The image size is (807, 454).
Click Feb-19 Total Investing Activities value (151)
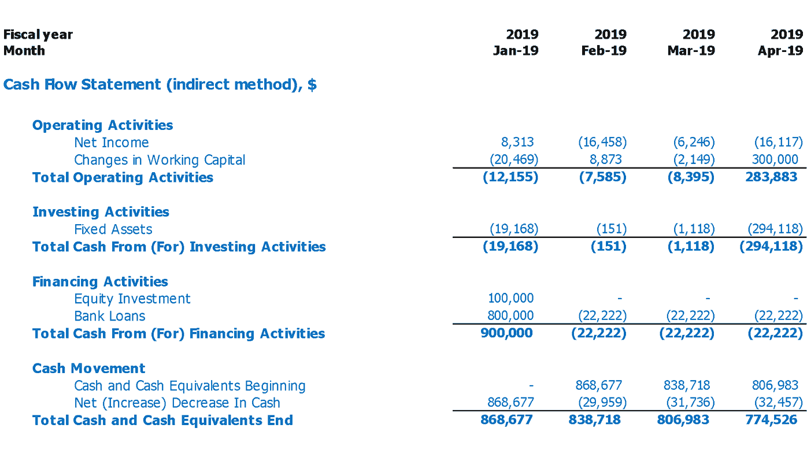(608, 247)
